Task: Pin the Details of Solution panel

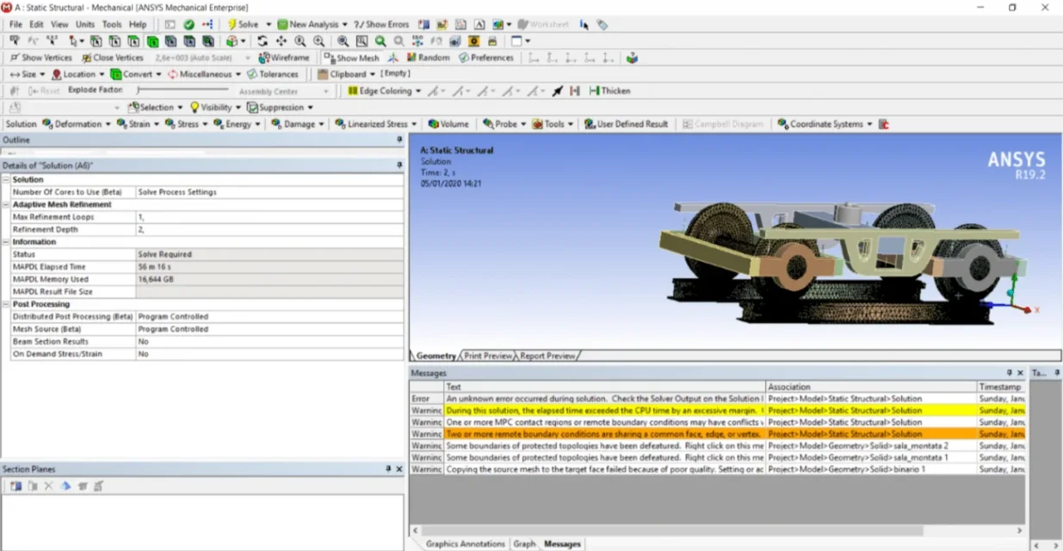Action: (x=399, y=164)
